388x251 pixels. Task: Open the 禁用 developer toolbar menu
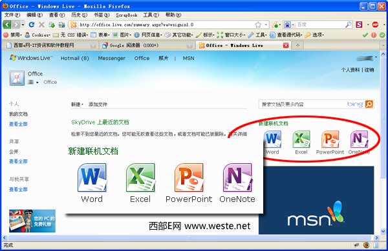click(13, 35)
